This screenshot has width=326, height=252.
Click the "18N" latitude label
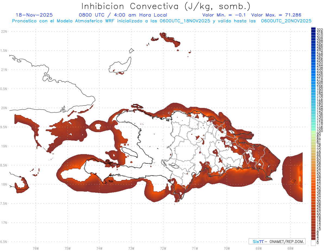[4, 184]
